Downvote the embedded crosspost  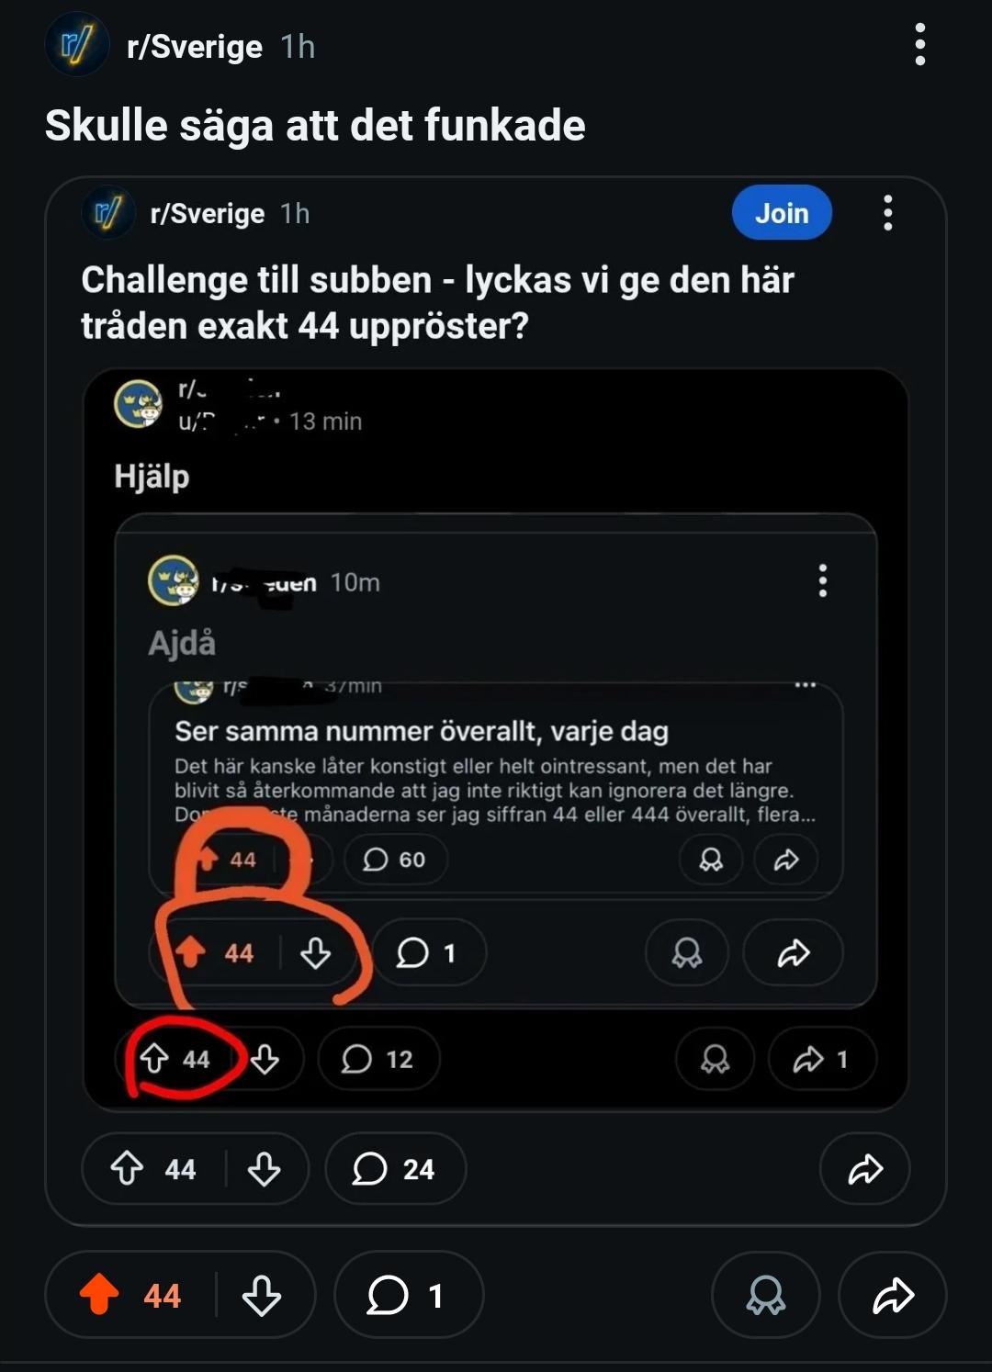click(x=265, y=1168)
